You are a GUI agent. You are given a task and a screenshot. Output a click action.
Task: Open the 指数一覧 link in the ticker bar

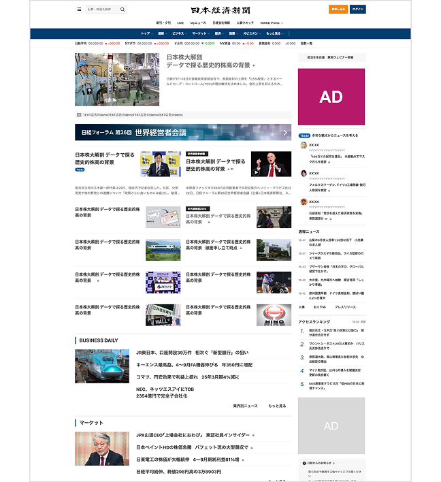point(306,44)
